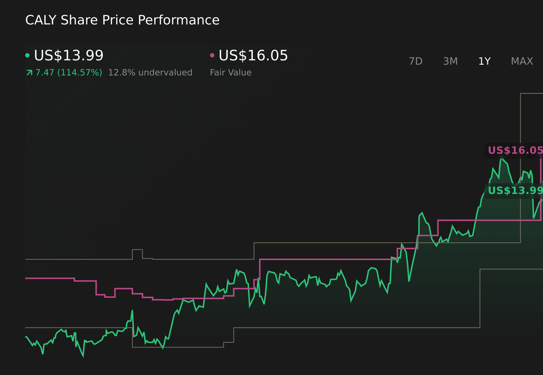
Task: Open the Fair Value explanation
Action: 231,72
